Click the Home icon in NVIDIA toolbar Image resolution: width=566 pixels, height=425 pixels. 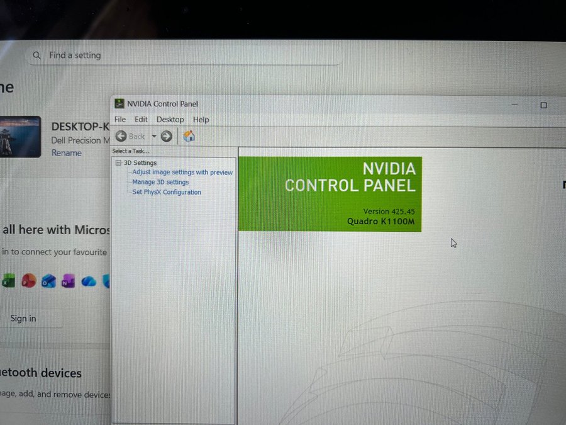pos(189,136)
